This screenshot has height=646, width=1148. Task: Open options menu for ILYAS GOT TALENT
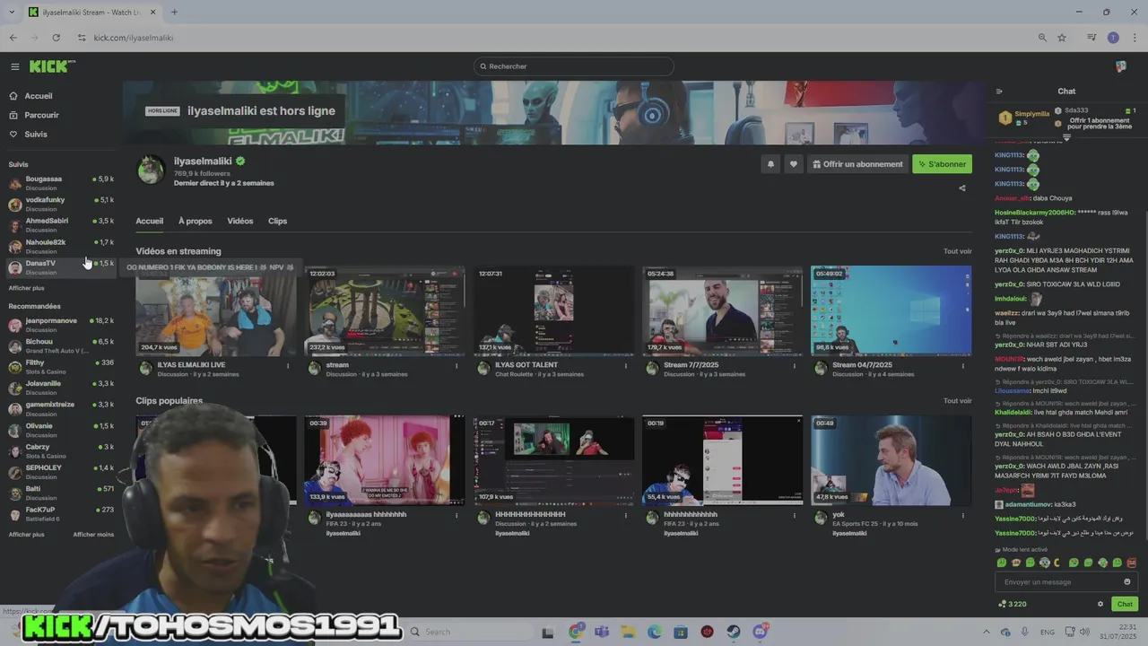[x=625, y=365]
